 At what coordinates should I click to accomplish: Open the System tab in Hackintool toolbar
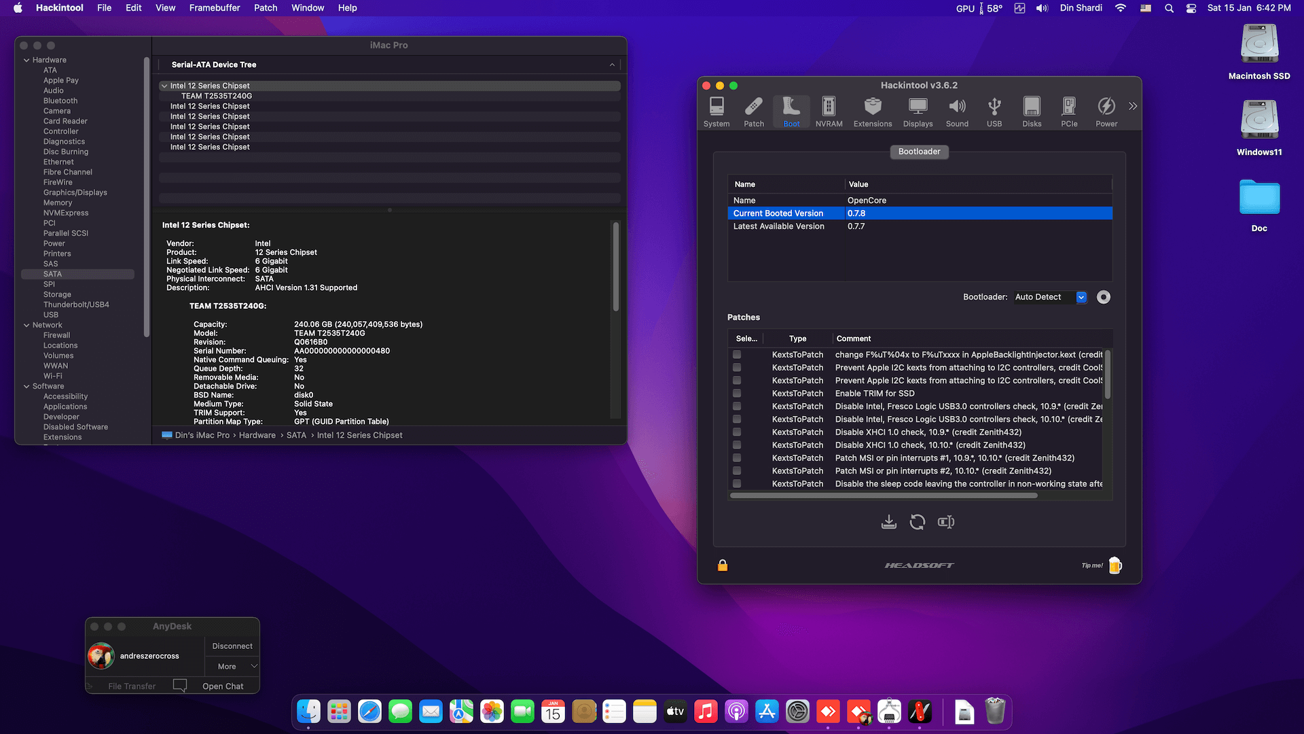click(x=717, y=112)
